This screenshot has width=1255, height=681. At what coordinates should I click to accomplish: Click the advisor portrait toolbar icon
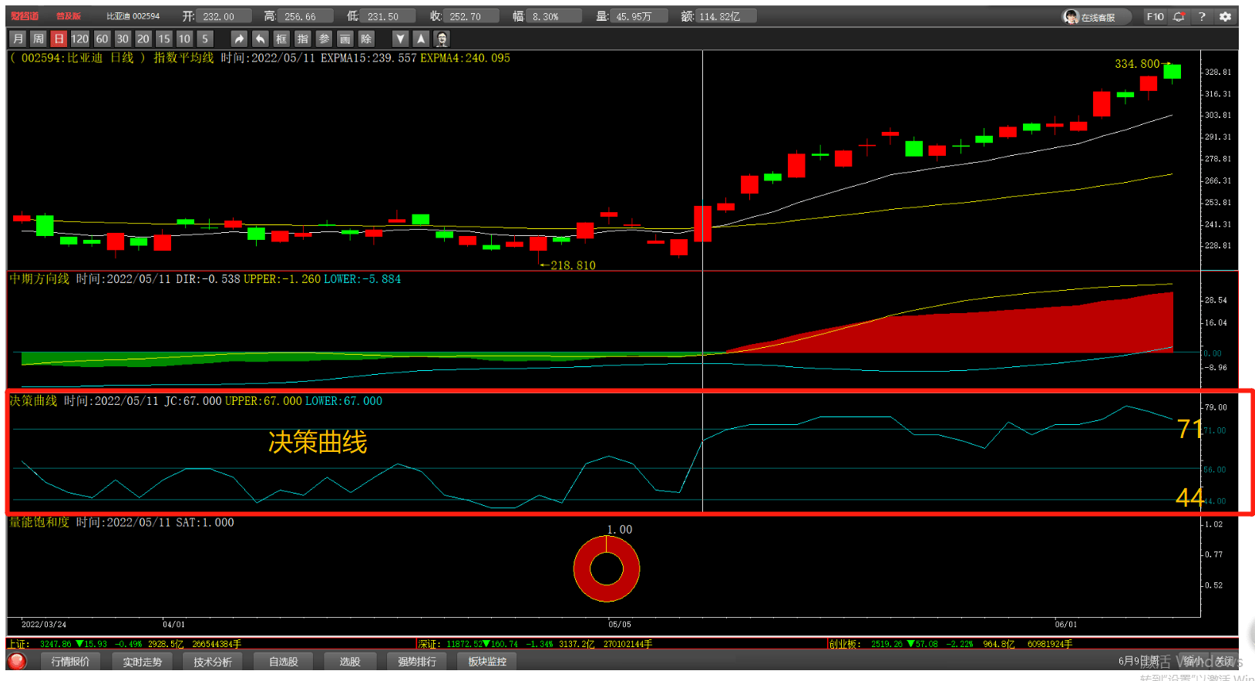pyautogui.click(x=442, y=39)
